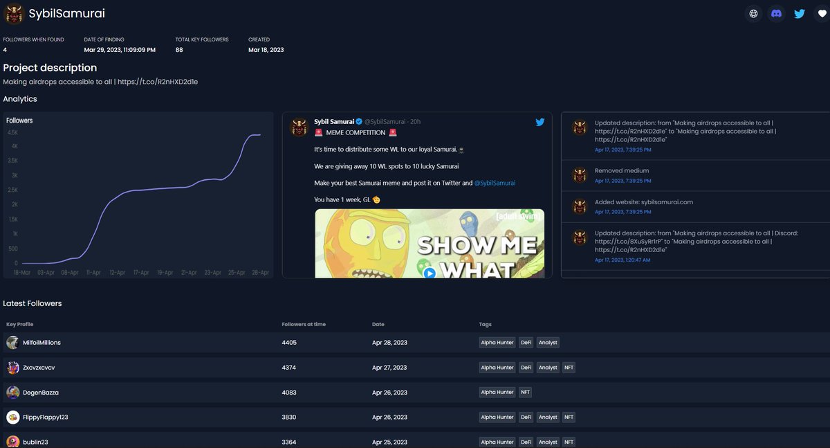Click the followers value 4083
830x448 pixels.
click(x=289, y=393)
